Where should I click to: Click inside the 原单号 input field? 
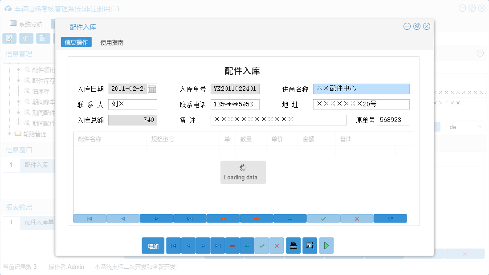(392, 120)
